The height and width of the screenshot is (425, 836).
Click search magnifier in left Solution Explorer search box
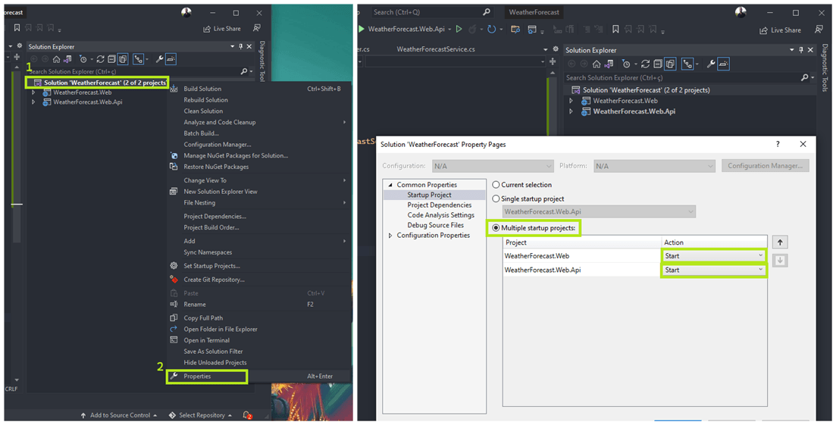coord(244,71)
